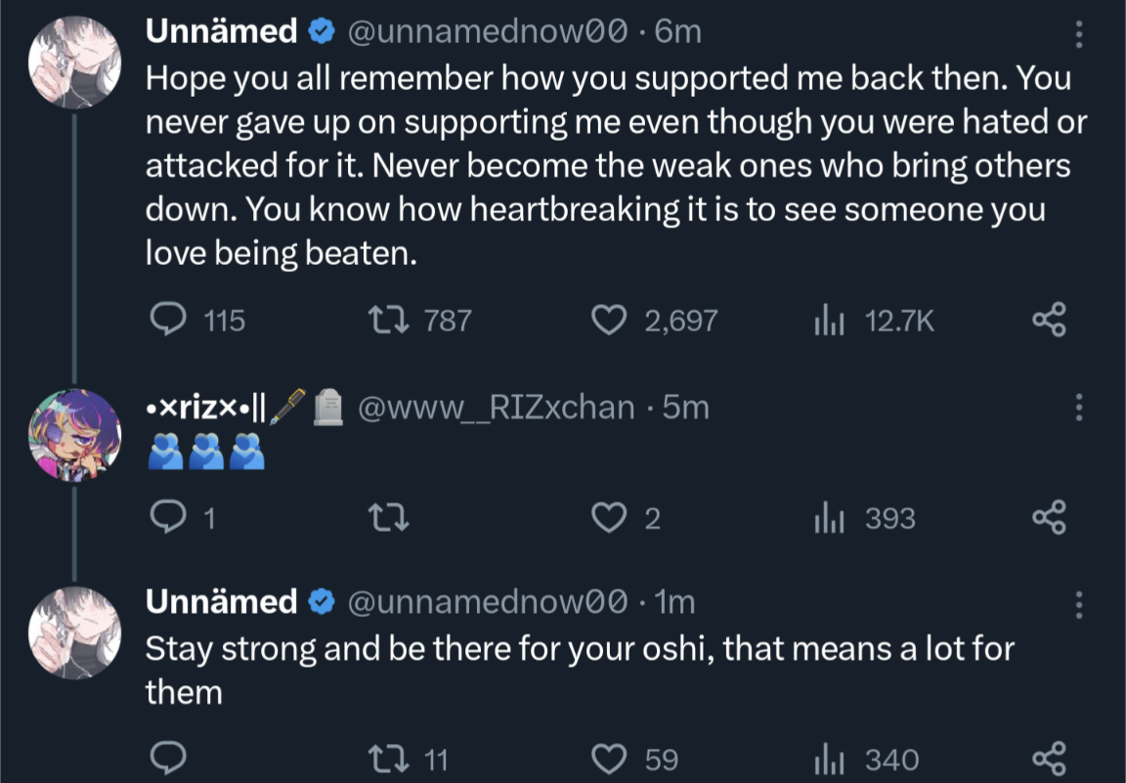View the 393 views stat on rizx reply
This screenshot has height=783, width=1126.
tap(829, 517)
